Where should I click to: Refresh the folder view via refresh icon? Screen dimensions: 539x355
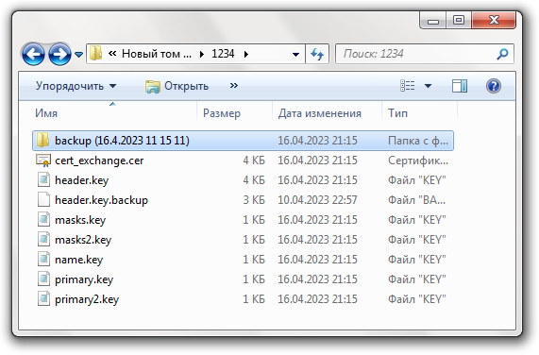317,54
